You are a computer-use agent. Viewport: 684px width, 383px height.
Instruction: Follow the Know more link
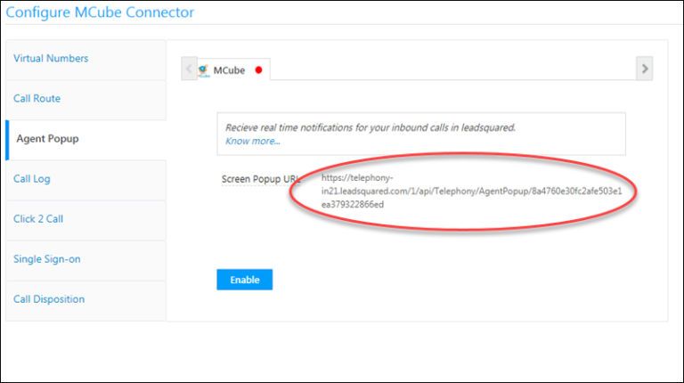pos(252,141)
